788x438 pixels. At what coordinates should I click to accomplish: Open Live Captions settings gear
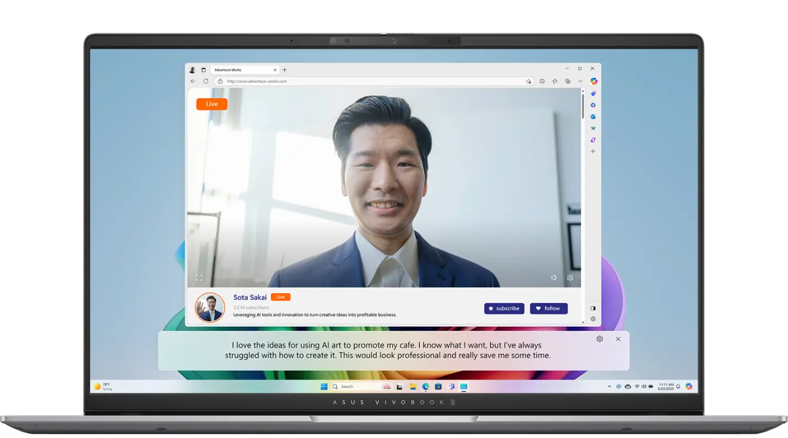600,339
